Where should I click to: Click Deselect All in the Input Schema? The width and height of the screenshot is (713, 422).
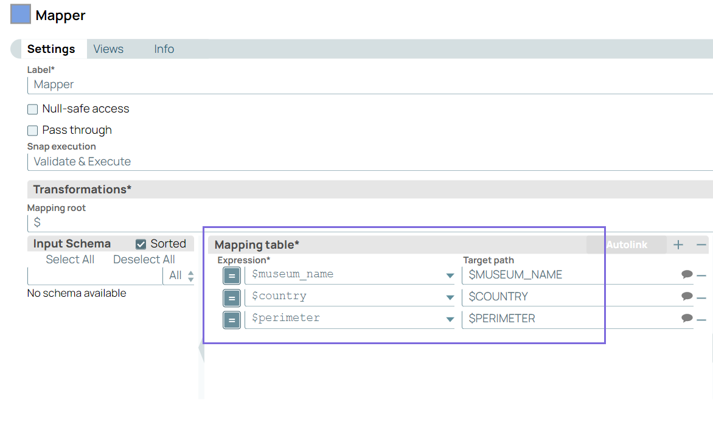pyautogui.click(x=144, y=259)
